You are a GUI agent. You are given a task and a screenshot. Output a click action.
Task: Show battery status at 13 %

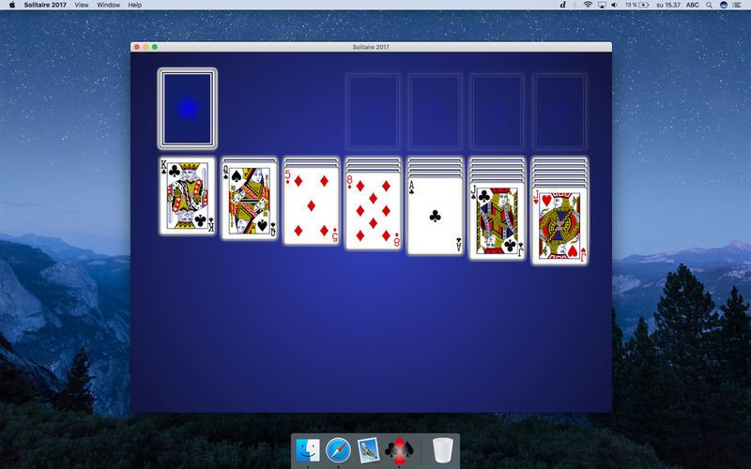637,5
